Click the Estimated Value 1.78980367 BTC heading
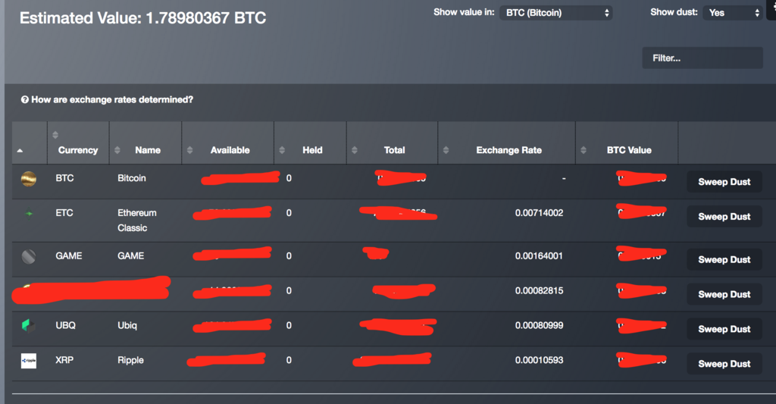776x404 pixels. pyautogui.click(x=142, y=18)
